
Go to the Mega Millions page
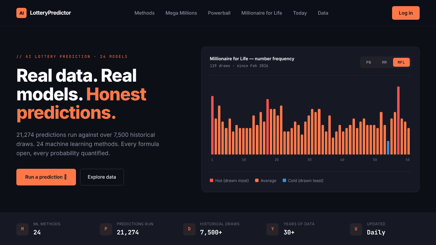181,13
